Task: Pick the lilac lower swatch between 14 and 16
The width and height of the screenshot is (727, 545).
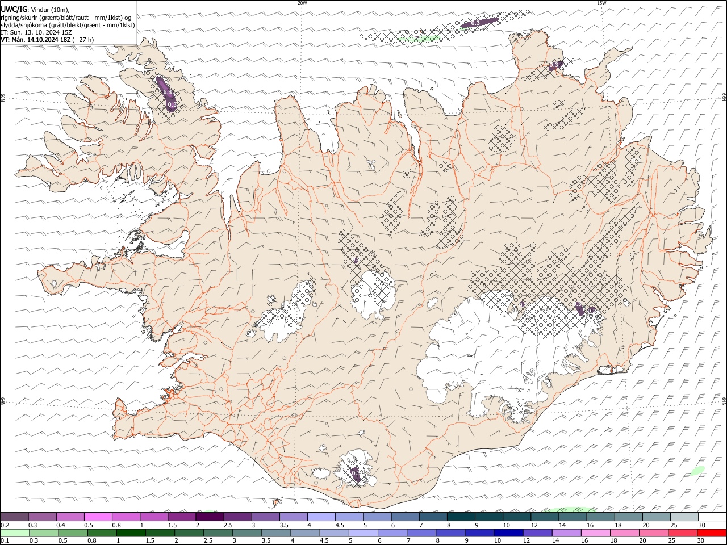Action: pyautogui.click(x=567, y=533)
